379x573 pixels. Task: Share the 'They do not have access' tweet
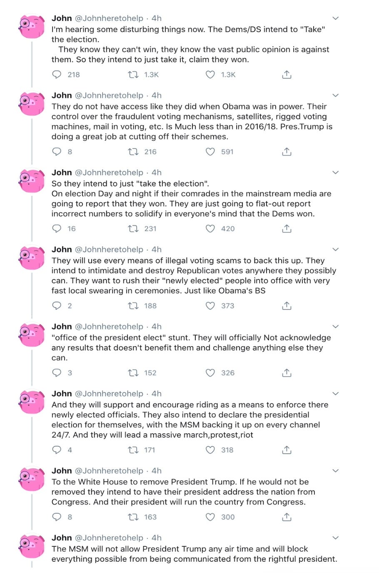click(287, 152)
